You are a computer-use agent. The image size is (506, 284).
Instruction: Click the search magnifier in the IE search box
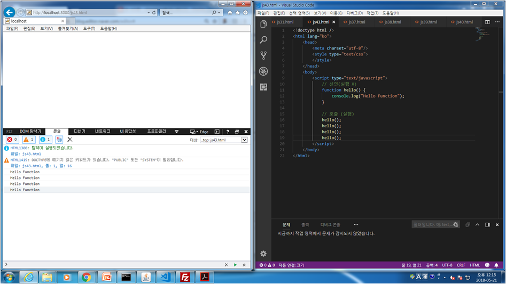[x=214, y=13]
